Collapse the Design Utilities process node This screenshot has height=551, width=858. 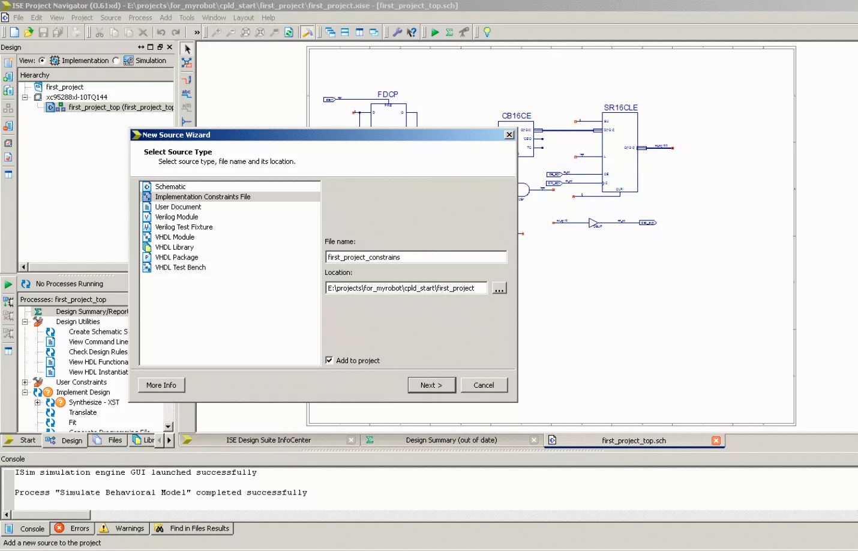(25, 322)
